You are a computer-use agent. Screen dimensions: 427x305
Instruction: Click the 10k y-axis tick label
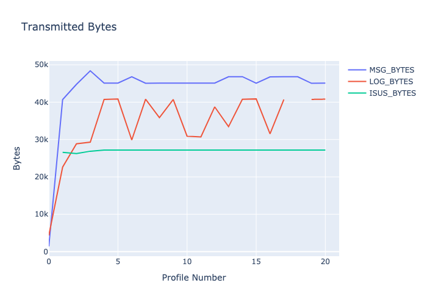tap(41, 214)
